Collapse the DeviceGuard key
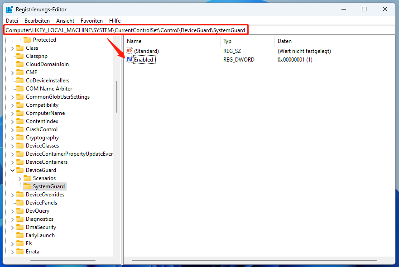The height and width of the screenshot is (267, 399). [13, 170]
